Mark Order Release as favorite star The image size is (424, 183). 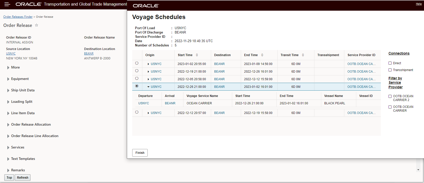pyautogui.click(x=37, y=25)
